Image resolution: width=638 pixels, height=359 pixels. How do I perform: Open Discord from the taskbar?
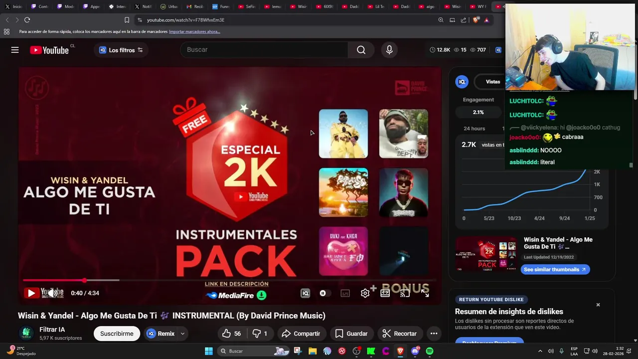[415, 351]
